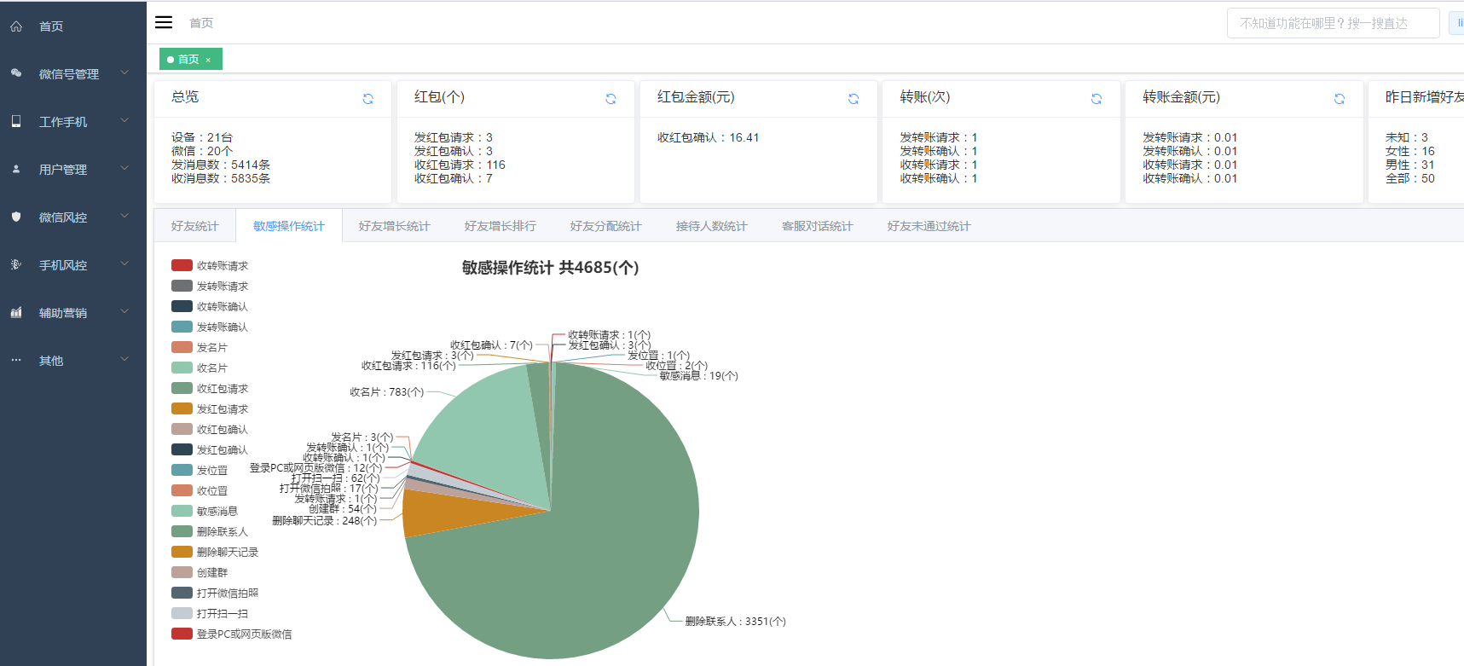
Task: Expand 其他 menu arrow
Action: coord(124,359)
